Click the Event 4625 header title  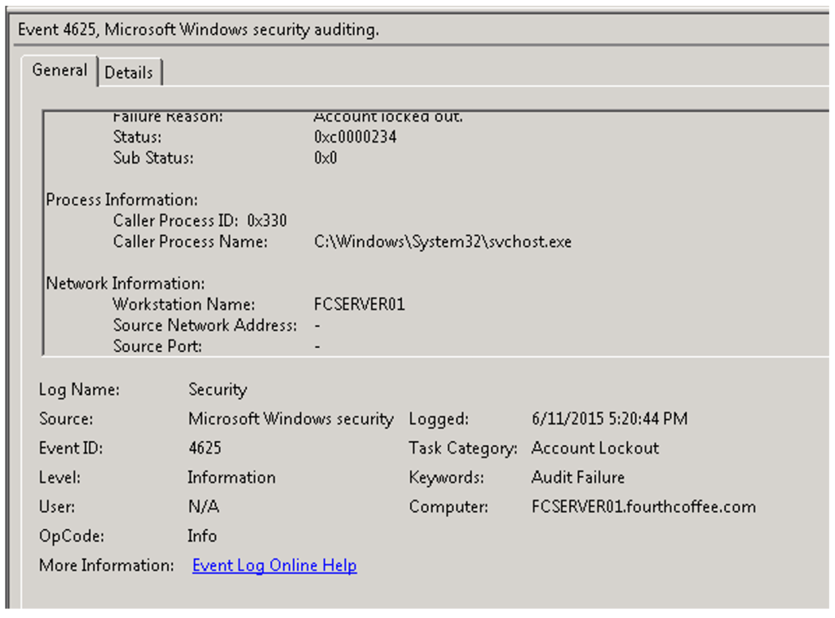[x=198, y=30]
